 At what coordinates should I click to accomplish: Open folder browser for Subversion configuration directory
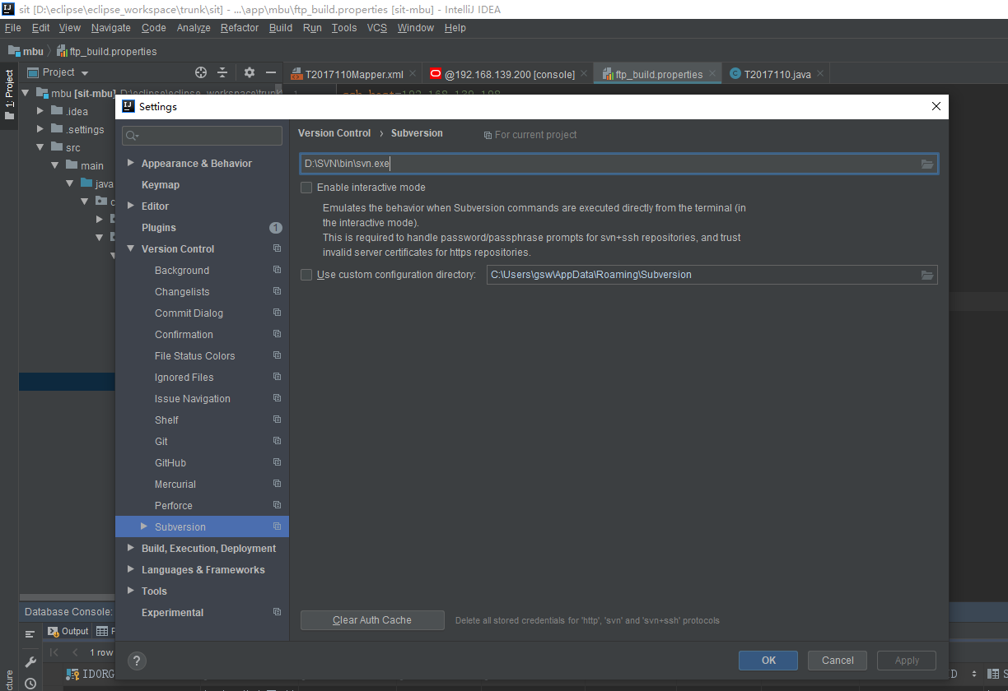929,275
